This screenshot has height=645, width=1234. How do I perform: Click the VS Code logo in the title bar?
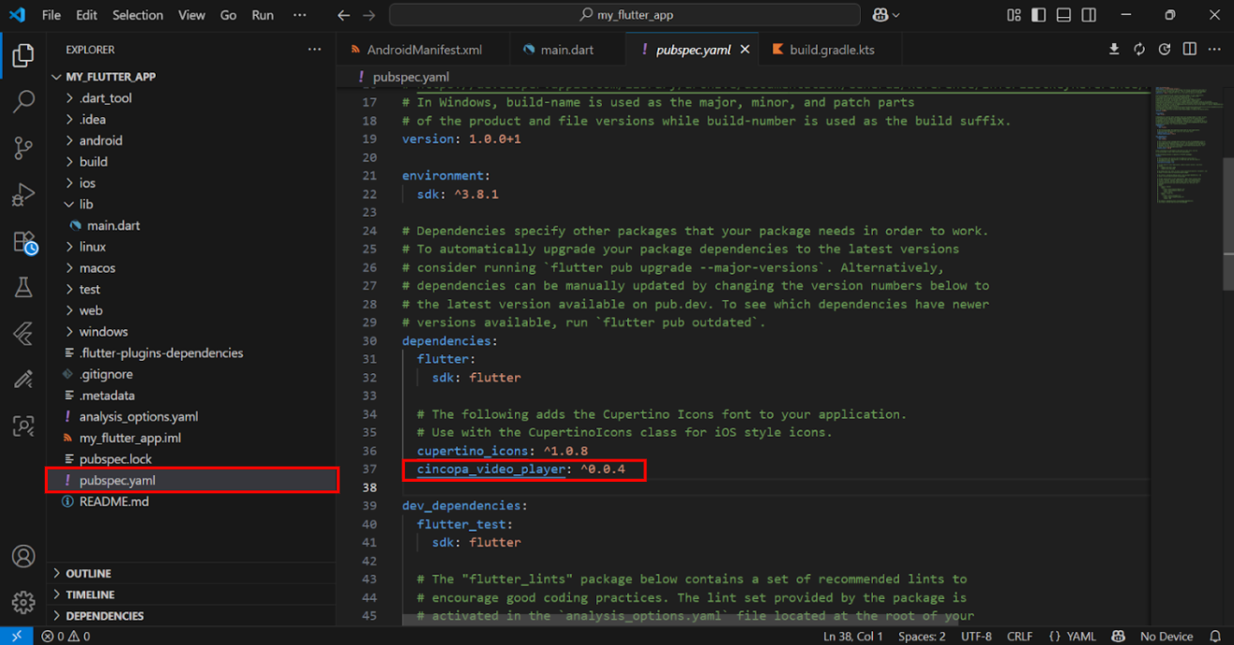(x=18, y=15)
